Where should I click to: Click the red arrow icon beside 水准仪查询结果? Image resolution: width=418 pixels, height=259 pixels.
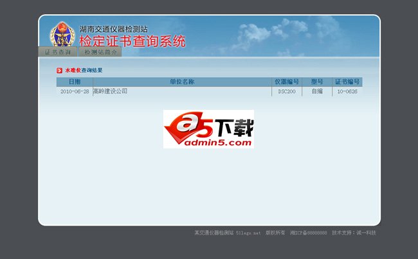(59, 71)
